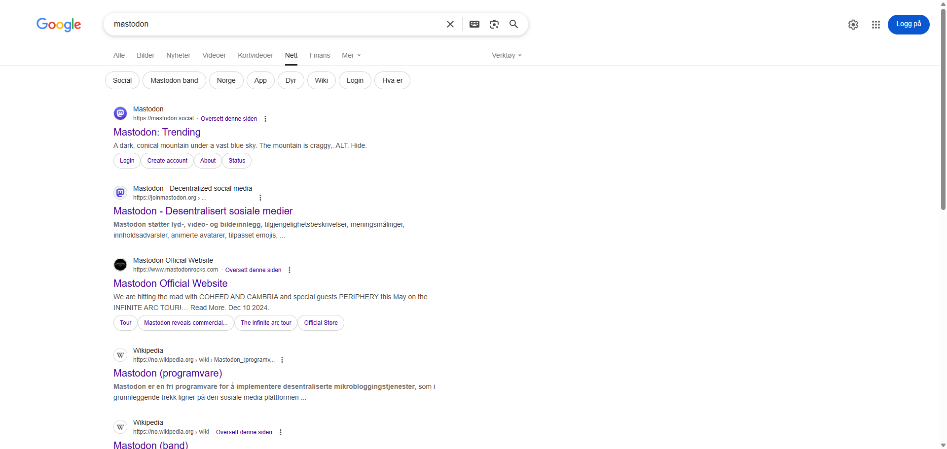Switch to the Videoer tab

(x=214, y=55)
